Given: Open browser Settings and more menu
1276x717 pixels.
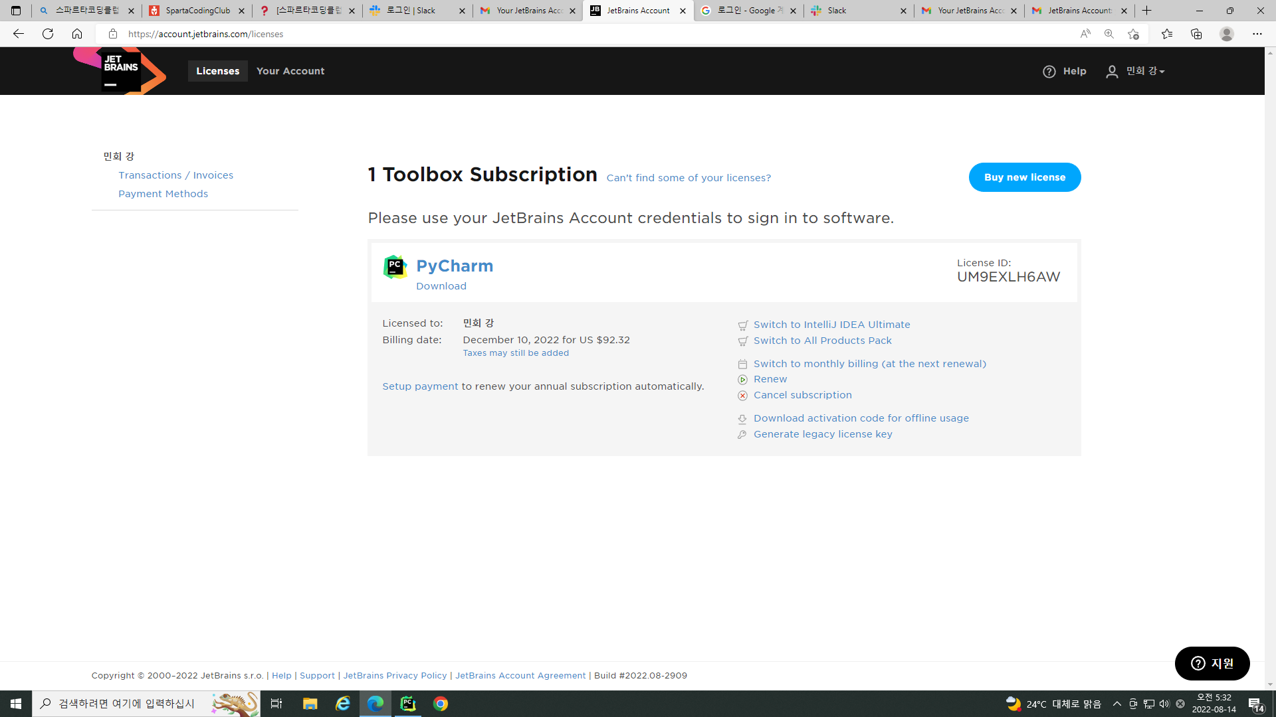Looking at the screenshot, I should (1257, 34).
